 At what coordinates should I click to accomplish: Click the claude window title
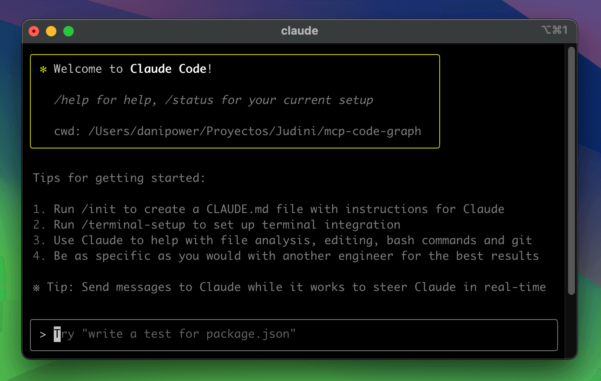(300, 30)
